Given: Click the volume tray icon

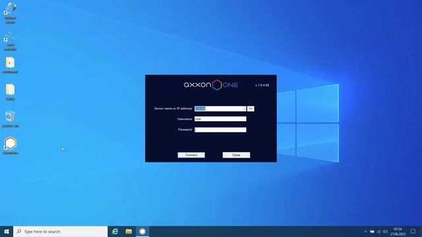Looking at the screenshot, I should [385, 231].
